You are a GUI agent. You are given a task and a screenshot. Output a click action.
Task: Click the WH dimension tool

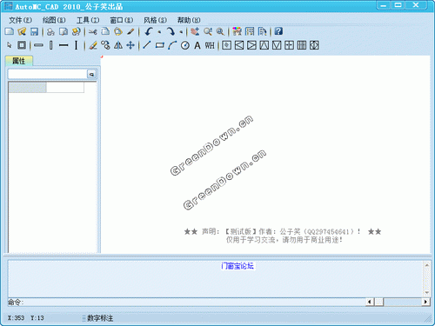[x=210, y=45]
